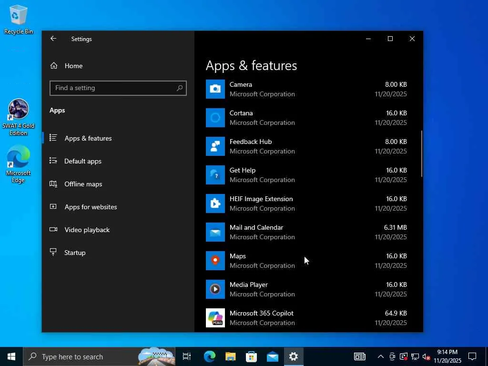This screenshot has width=488, height=366.
Task: Open the Action Center notifications icon
Action: point(472,356)
